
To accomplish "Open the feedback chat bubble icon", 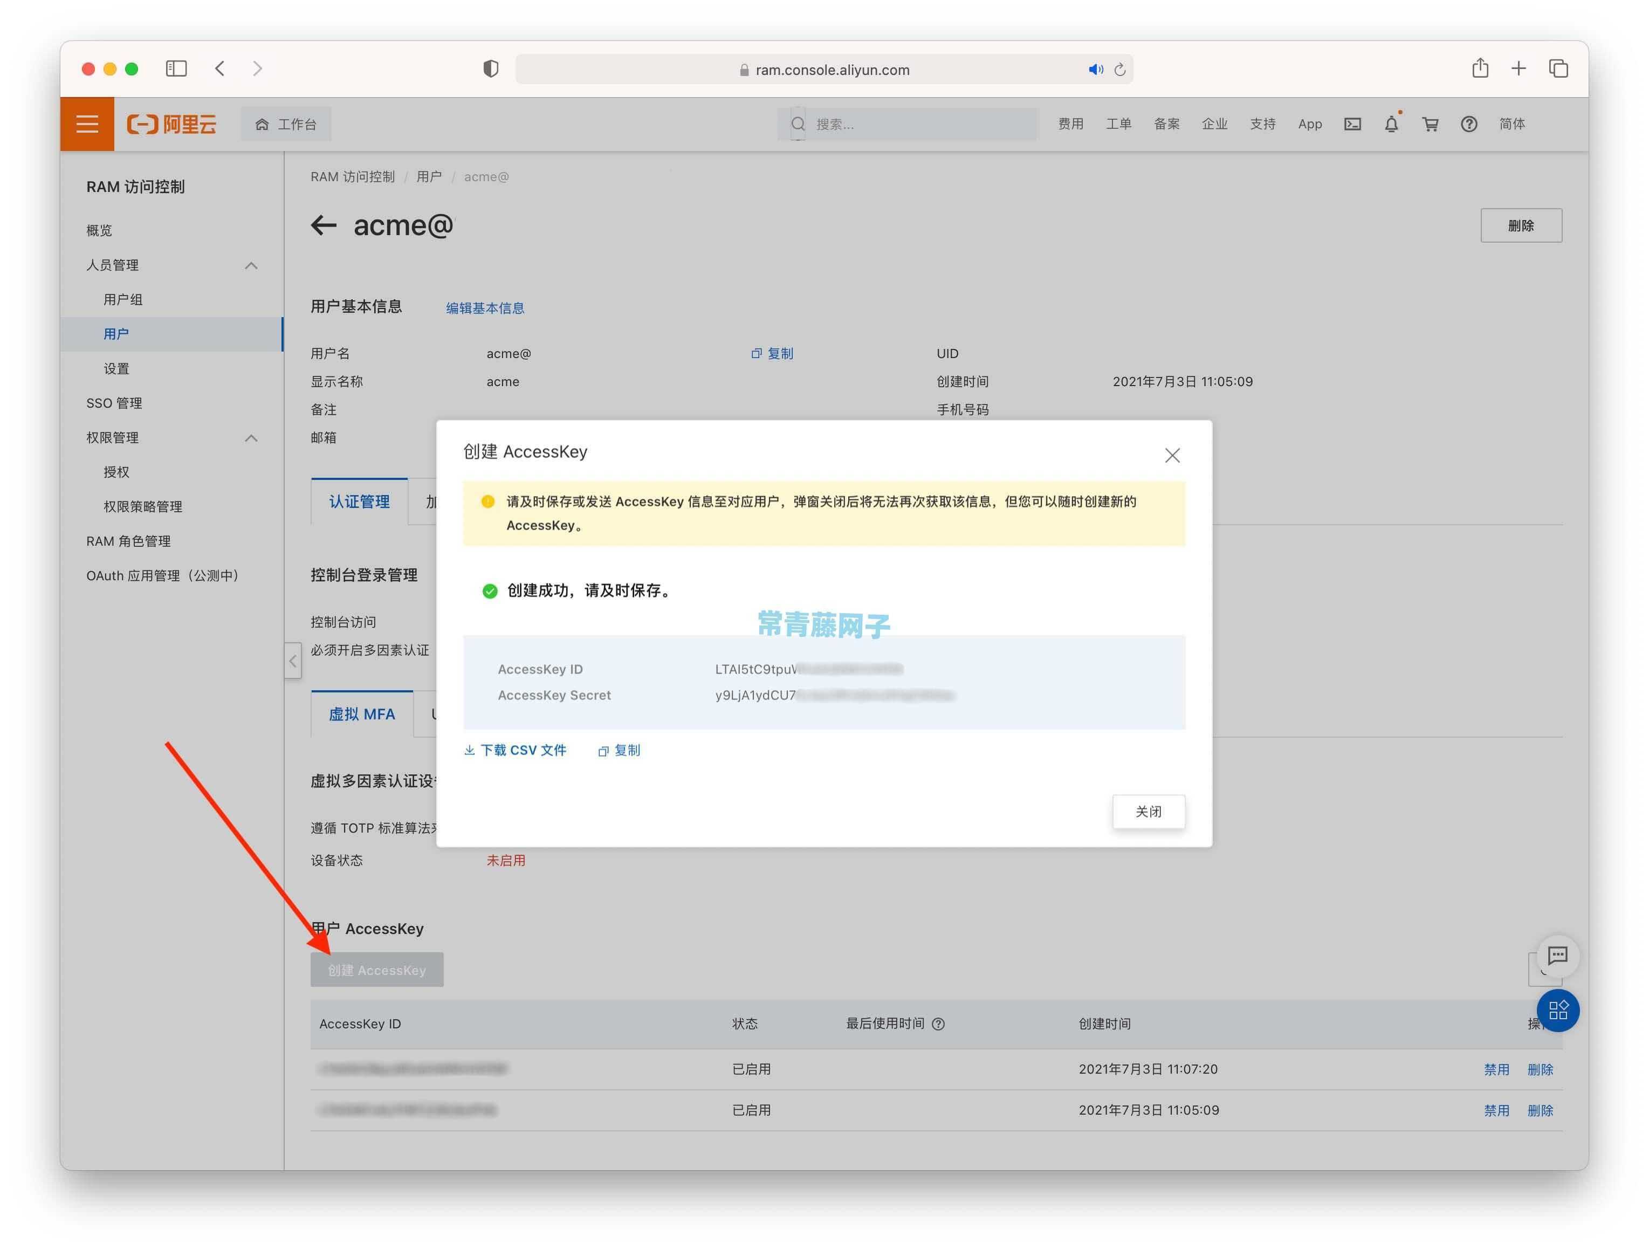I will coord(1557,956).
